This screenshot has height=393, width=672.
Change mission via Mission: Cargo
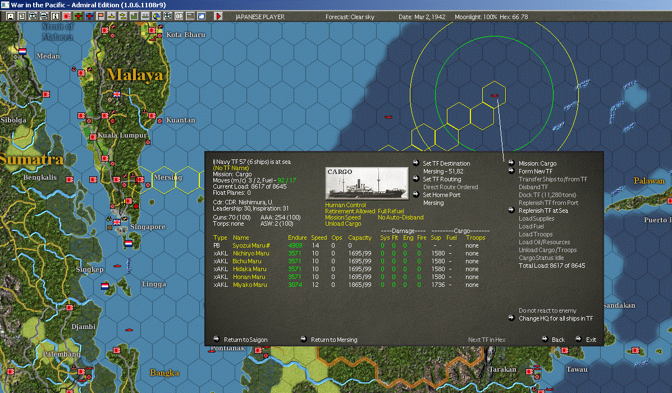537,163
